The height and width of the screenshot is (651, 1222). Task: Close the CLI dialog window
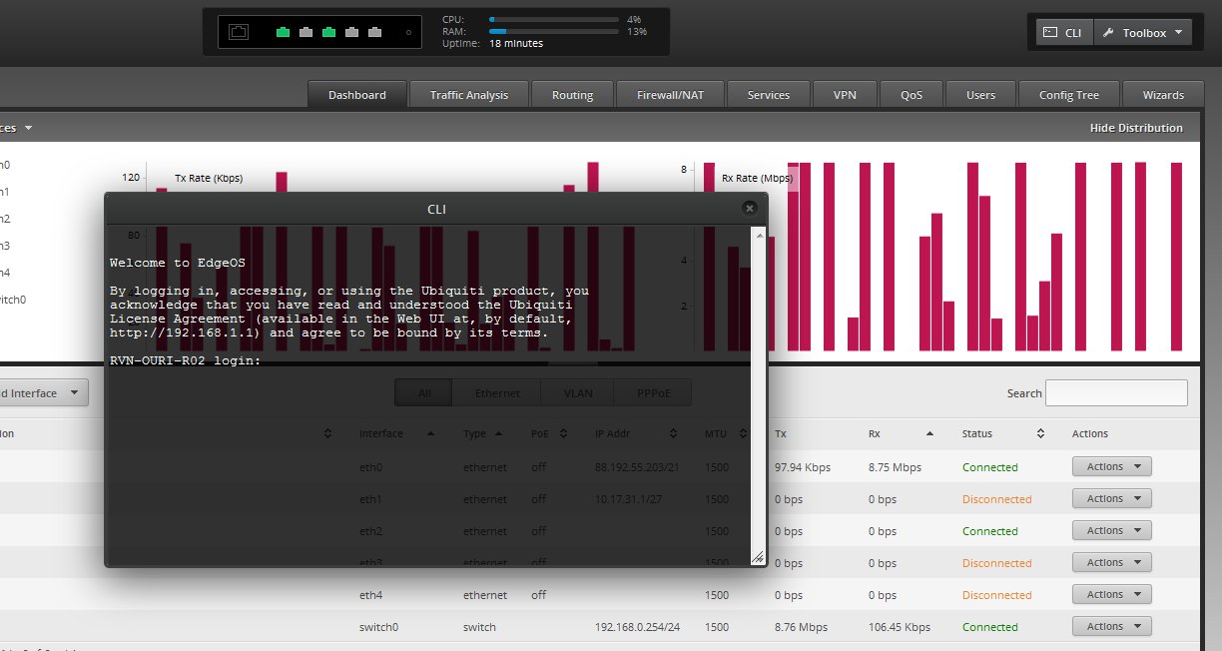pyautogui.click(x=750, y=208)
